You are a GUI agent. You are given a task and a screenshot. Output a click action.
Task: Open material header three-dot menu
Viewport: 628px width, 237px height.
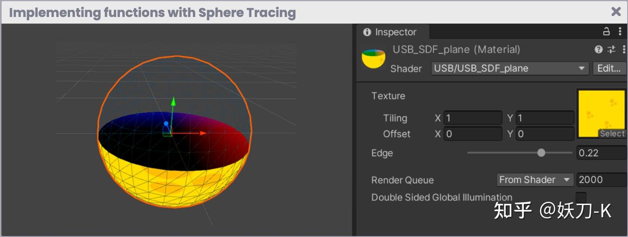(624, 50)
